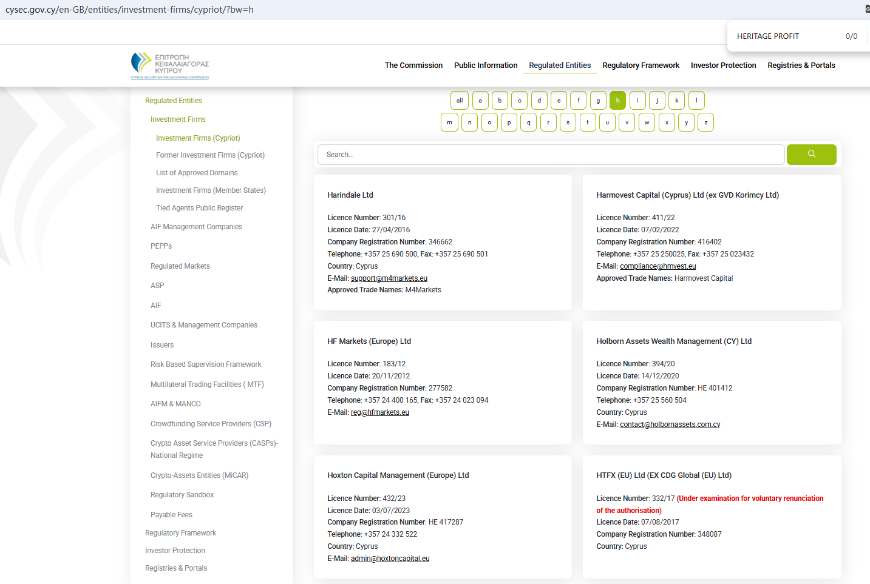Select the 'all' alphabet filter
The width and height of the screenshot is (870, 584).
pyautogui.click(x=460, y=101)
